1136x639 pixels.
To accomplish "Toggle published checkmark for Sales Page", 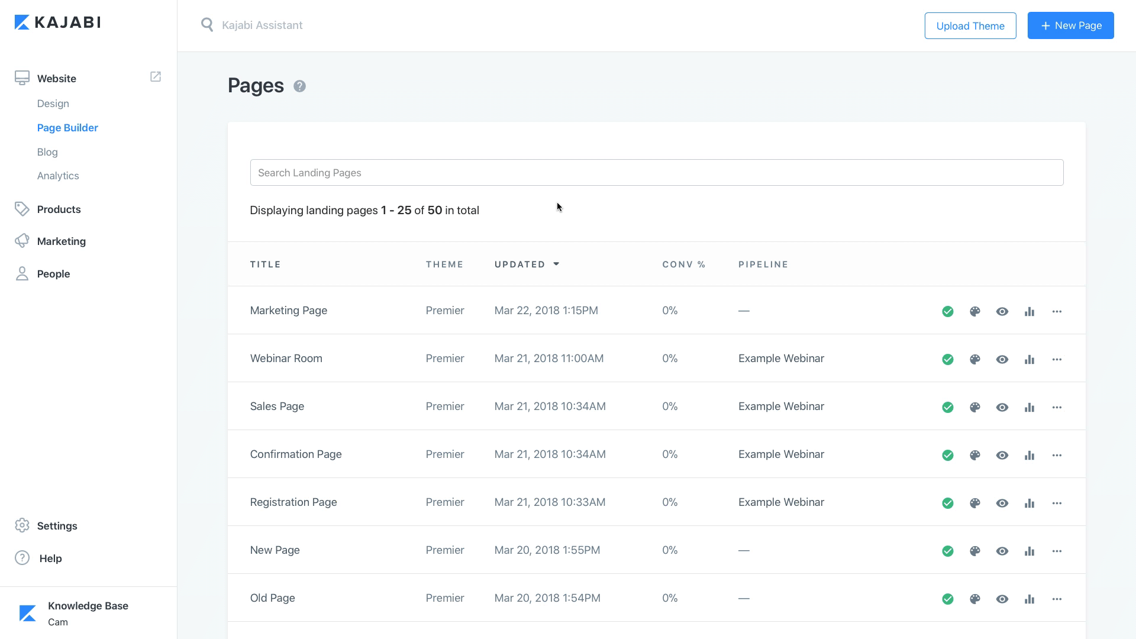I will (x=947, y=407).
